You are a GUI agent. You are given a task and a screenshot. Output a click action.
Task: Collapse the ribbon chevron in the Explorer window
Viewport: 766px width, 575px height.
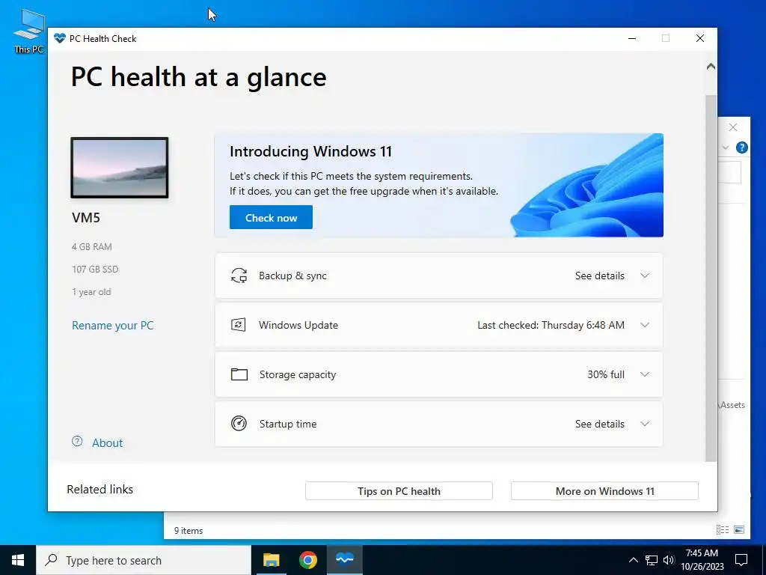(x=726, y=147)
